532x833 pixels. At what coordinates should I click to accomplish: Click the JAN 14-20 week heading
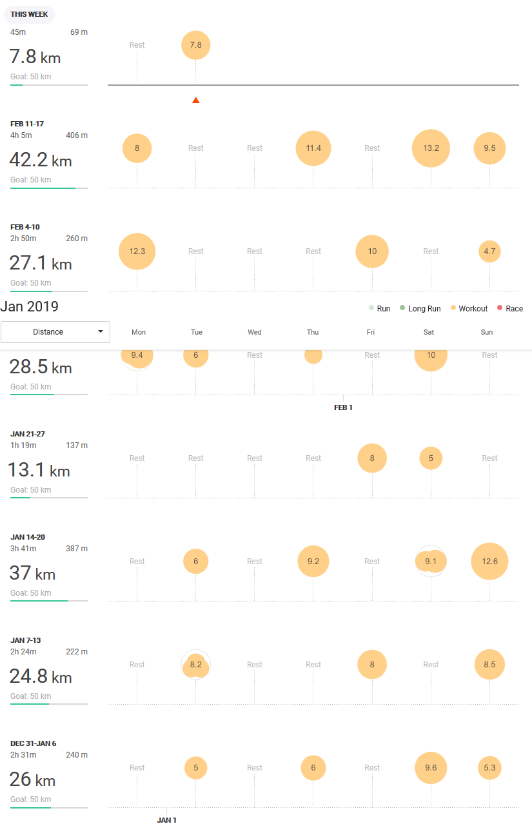pos(28,537)
